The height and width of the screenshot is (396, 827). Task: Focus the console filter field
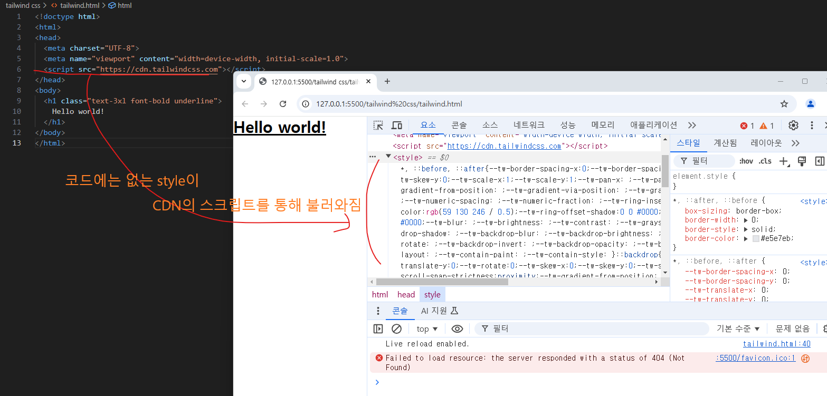click(592, 329)
